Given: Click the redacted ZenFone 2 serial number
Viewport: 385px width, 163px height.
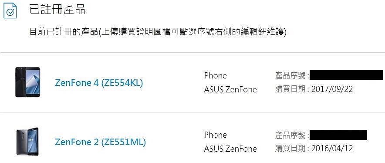Looking at the screenshot, I should pyautogui.click(x=338, y=135).
